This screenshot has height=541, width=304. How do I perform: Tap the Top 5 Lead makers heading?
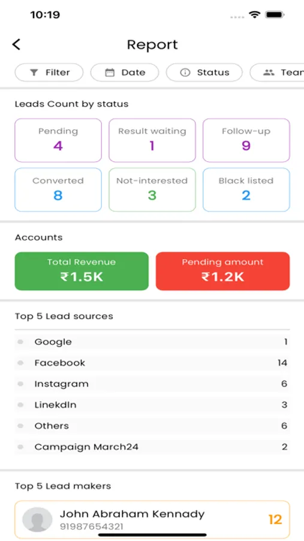(63, 486)
